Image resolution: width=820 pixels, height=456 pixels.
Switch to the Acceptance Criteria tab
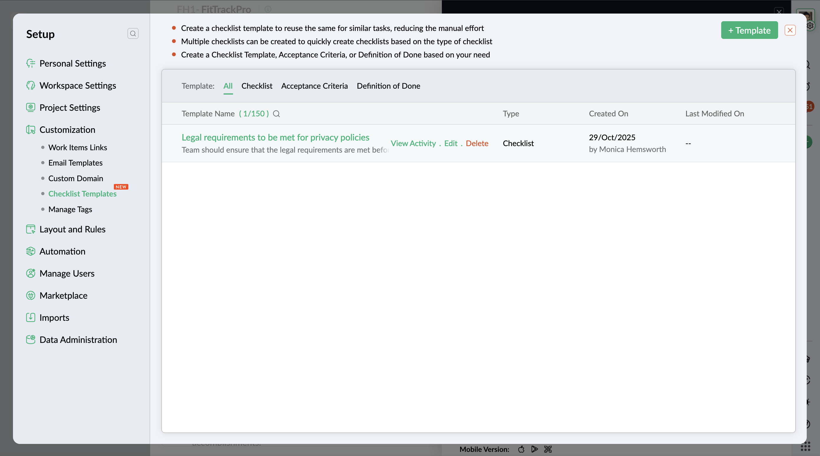[314, 86]
